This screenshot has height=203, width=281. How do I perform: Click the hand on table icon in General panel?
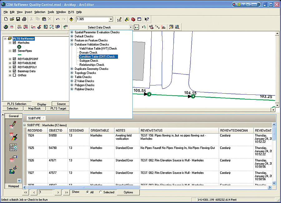[x=13, y=159]
